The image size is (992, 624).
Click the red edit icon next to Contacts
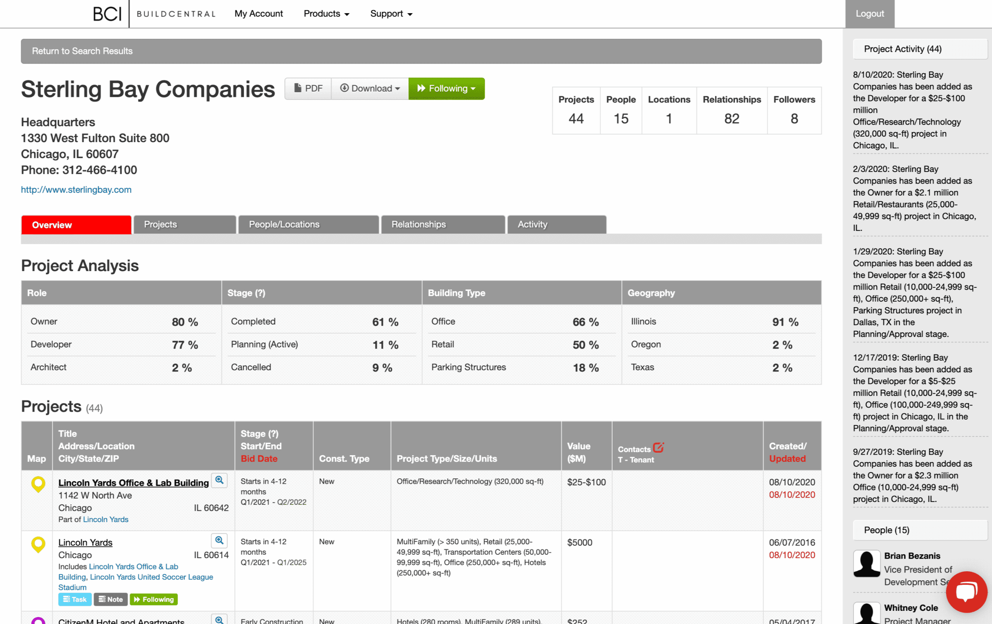click(x=658, y=448)
